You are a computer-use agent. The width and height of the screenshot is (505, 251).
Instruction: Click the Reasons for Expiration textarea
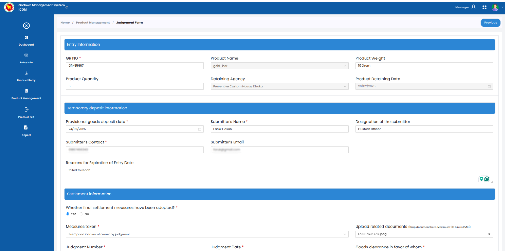point(279,175)
